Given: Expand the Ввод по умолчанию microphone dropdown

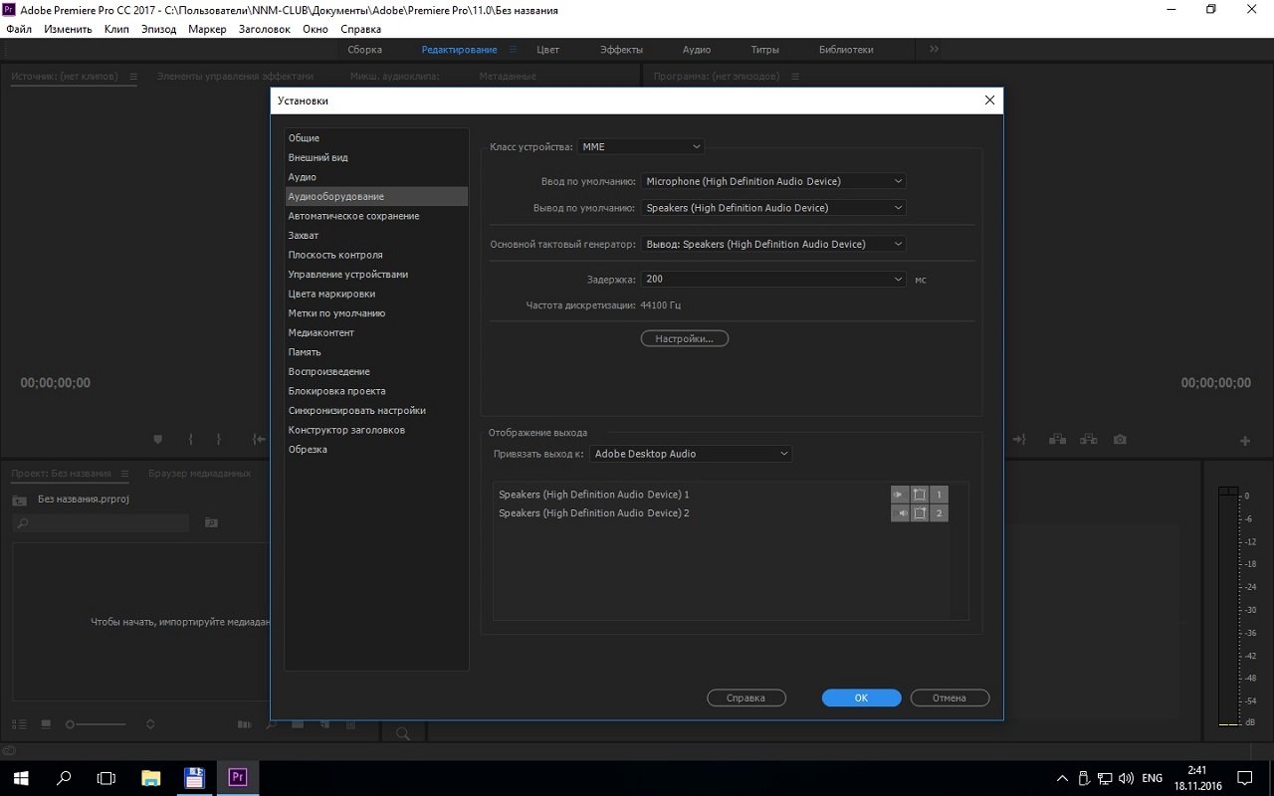Looking at the screenshot, I should pyautogui.click(x=773, y=181).
